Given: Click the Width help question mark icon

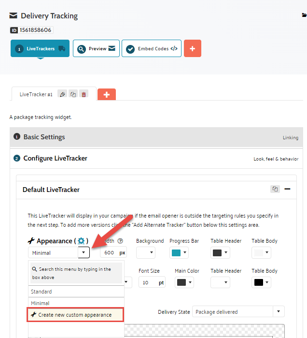Looking at the screenshot, I should (120, 241).
